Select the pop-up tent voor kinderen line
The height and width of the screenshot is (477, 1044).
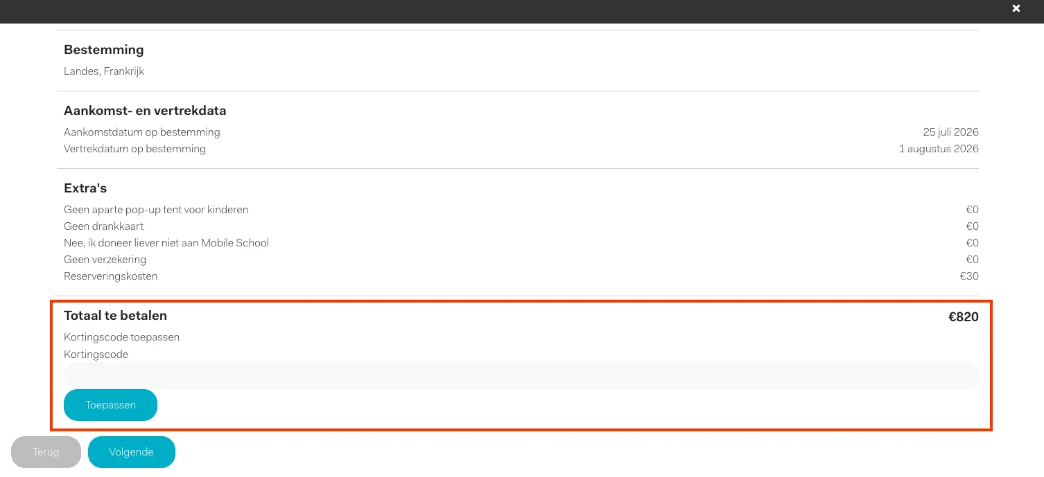pos(156,210)
